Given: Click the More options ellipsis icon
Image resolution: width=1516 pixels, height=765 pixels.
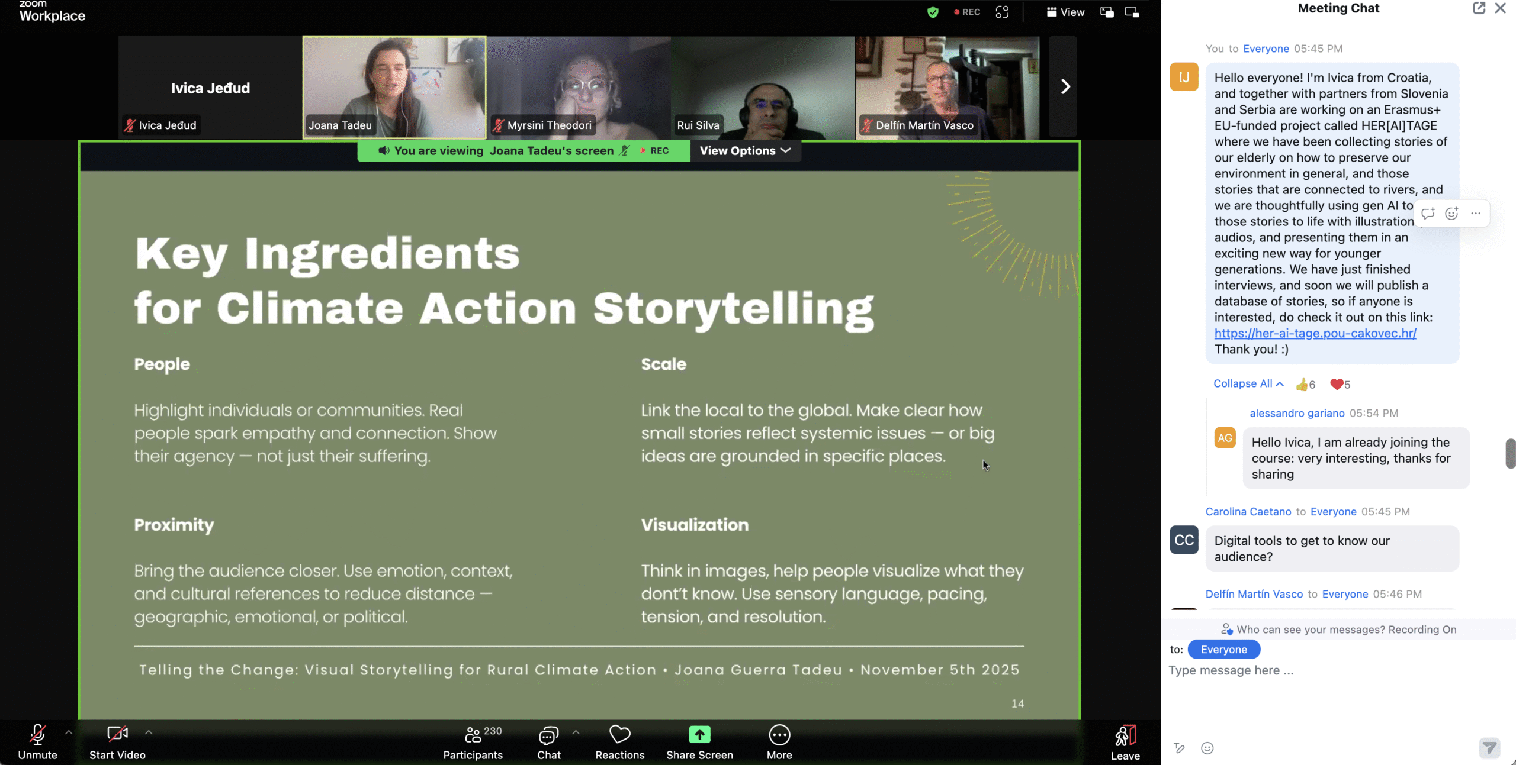Looking at the screenshot, I should coord(779,735).
